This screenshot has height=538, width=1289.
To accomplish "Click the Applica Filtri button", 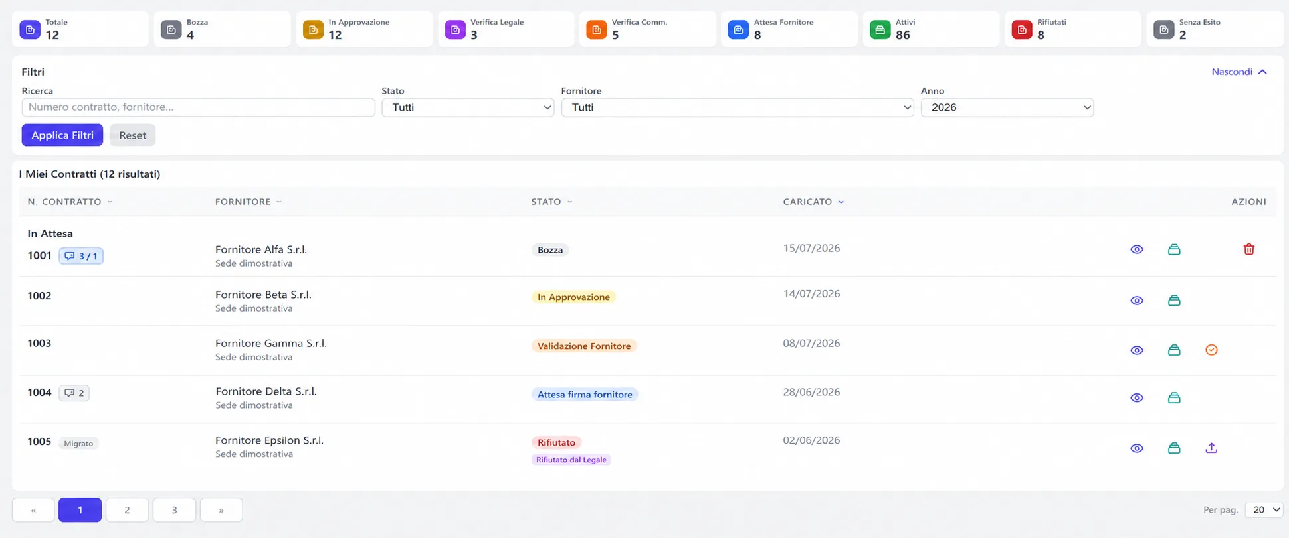I will pyautogui.click(x=62, y=135).
